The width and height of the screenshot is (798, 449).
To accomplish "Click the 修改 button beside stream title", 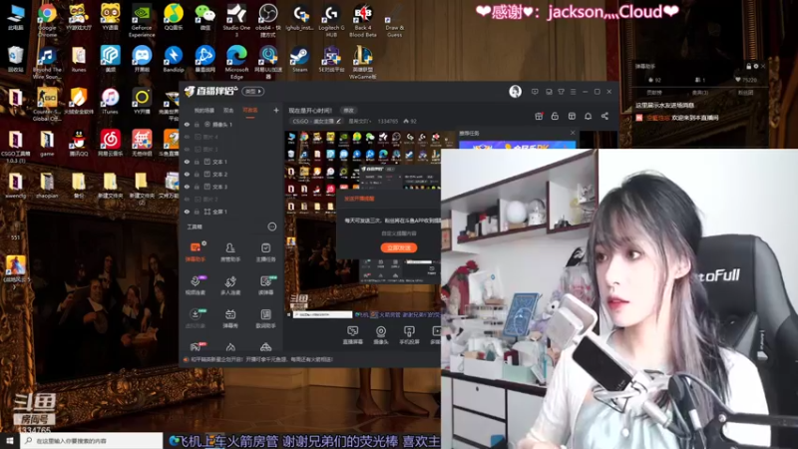I will pyautogui.click(x=348, y=111).
